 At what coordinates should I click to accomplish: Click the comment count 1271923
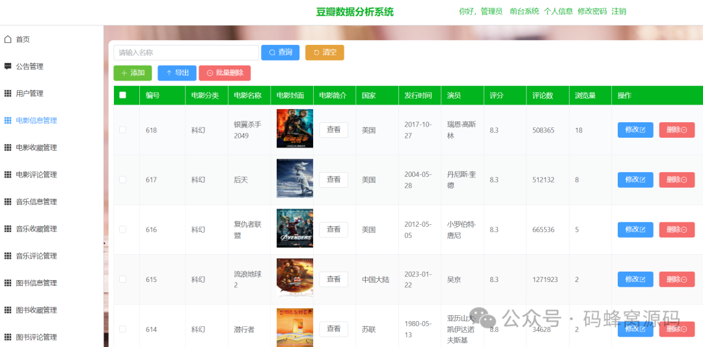coord(545,279)
